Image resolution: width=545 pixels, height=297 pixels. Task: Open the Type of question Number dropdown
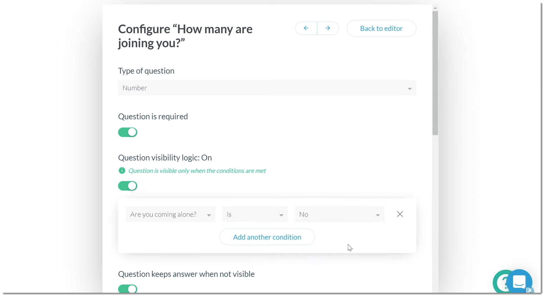(267, 88)
